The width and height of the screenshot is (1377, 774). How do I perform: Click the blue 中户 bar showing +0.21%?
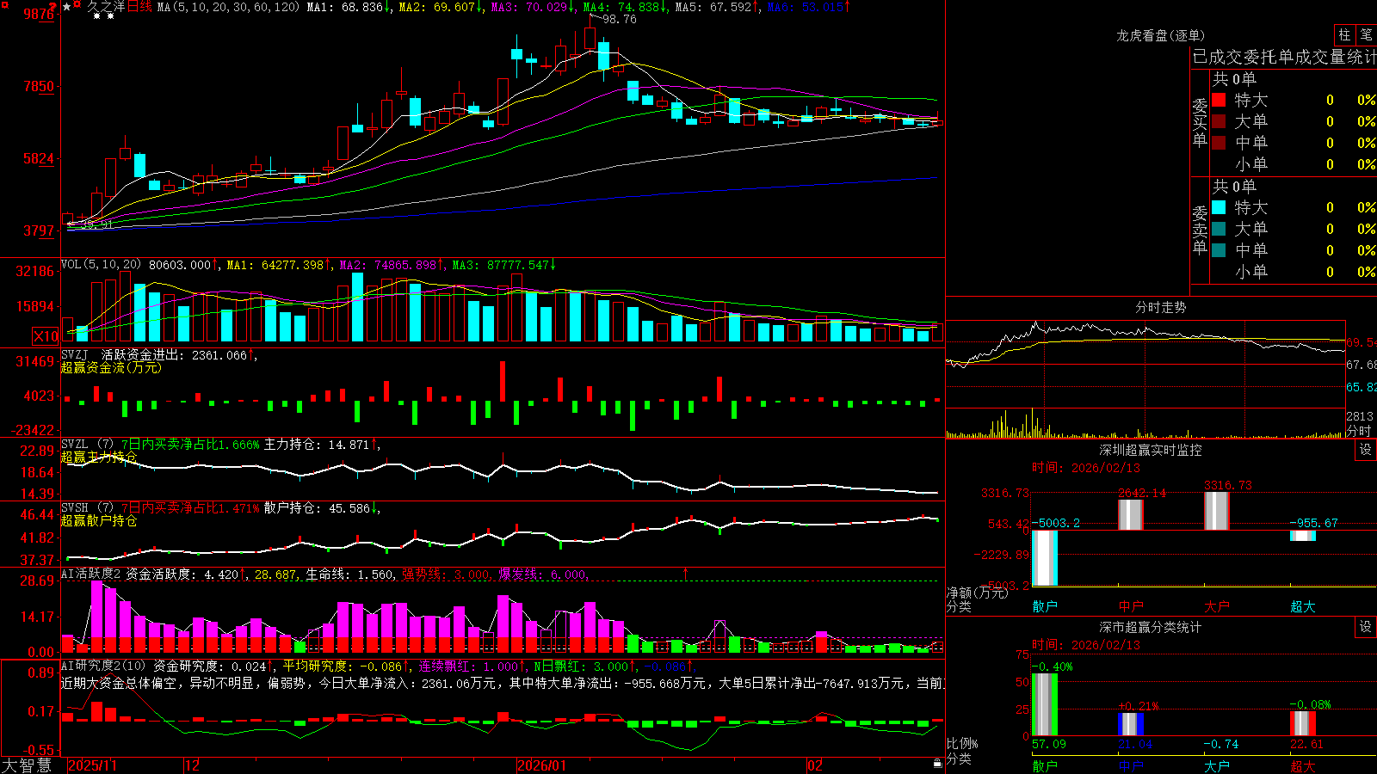[x=1130, y=724]
